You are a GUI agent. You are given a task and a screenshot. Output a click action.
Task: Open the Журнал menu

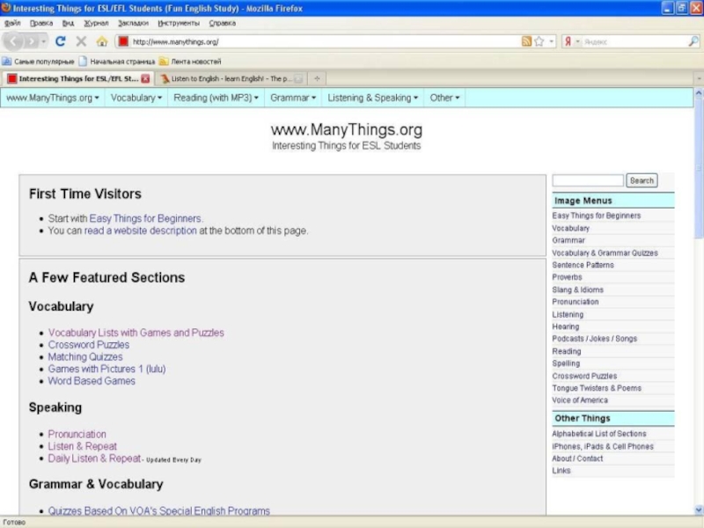(x=96, y=23)
